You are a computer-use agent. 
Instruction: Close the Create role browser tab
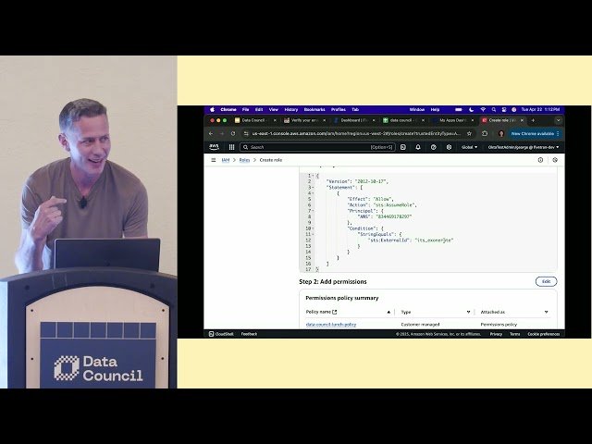coord(522,120)
